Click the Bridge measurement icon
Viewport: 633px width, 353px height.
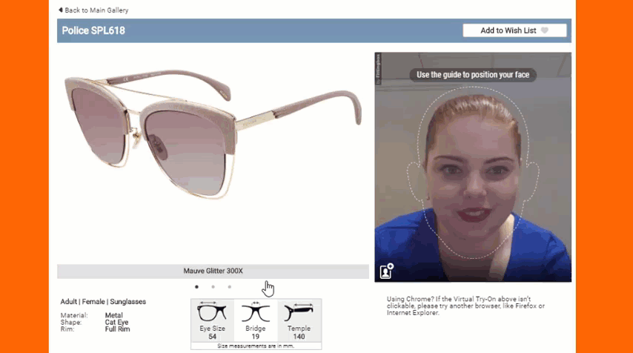click(255, 312)
